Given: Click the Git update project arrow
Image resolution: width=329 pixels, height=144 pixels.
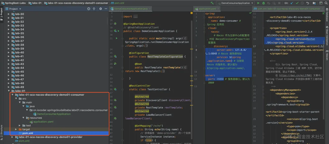Looking at the screenshot, I should click(292, 3).
